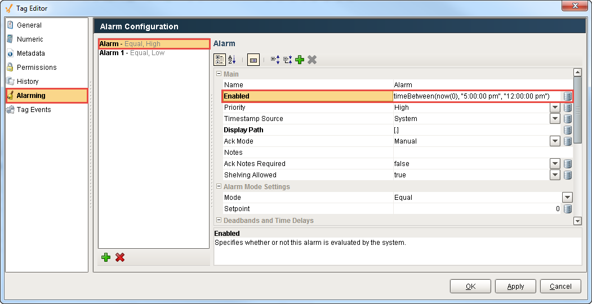Screen dimensions: 592x304
Task: Open the History tab
Action: coord(28,82)
